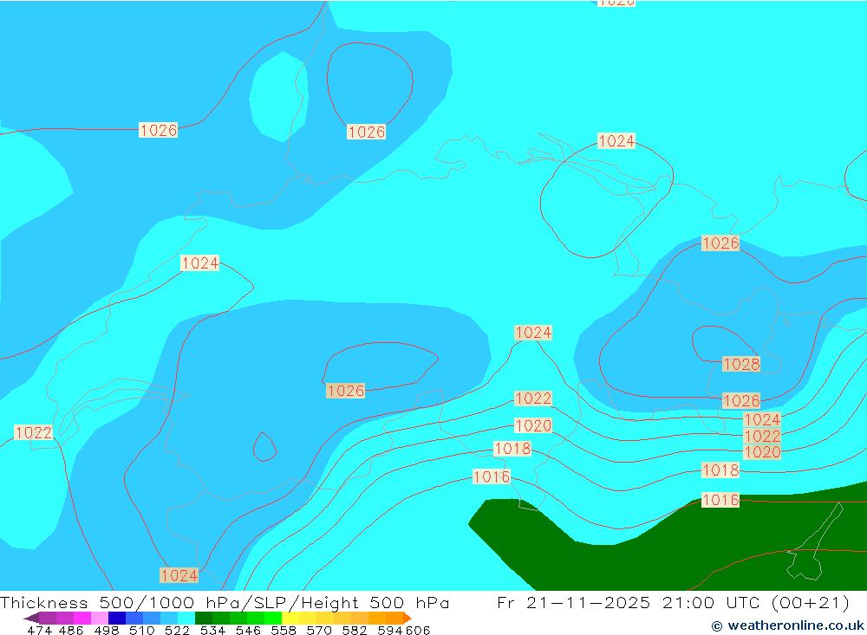Select the 1024 label nearest the color legend
The width and height of the screenshot is (867, 635).
[179, 575]
